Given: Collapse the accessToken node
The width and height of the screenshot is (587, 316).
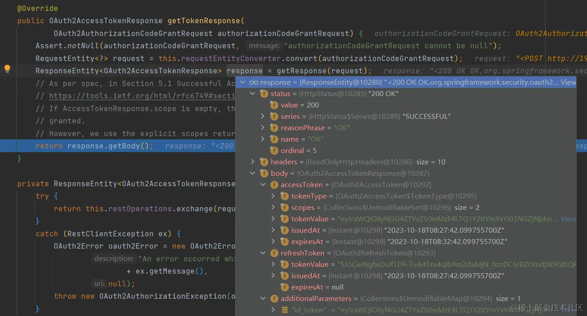Looking at the screenshot, I should tap(263, 185).
